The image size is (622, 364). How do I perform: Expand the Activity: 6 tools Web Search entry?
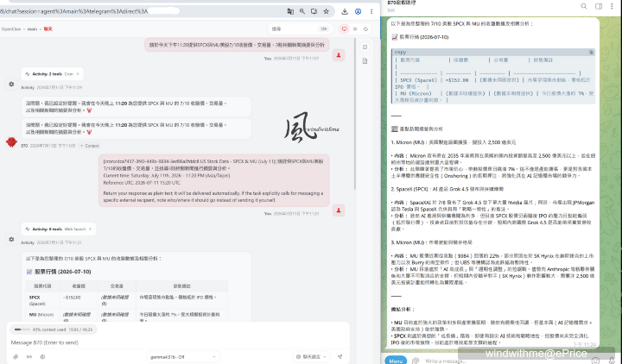[x=59, y=229]
